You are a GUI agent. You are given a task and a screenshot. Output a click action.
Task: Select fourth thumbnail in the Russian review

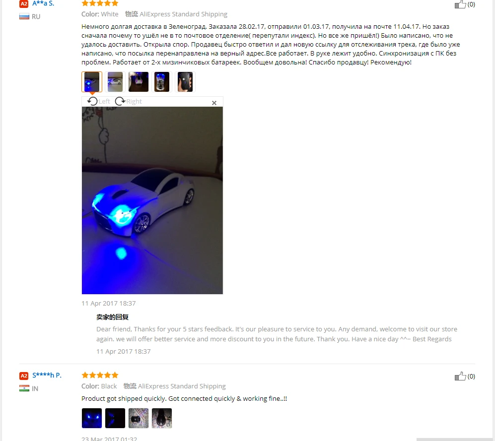tap(162, 82)
